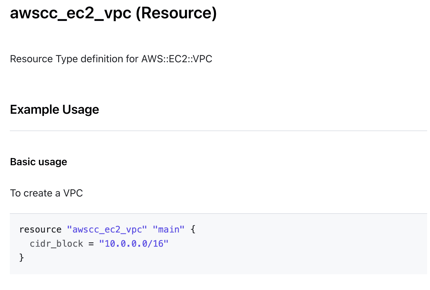The image size is (430, 290).
Task: Click the AWS::EC2::VPC text in the description
Action: pos(177,59)
